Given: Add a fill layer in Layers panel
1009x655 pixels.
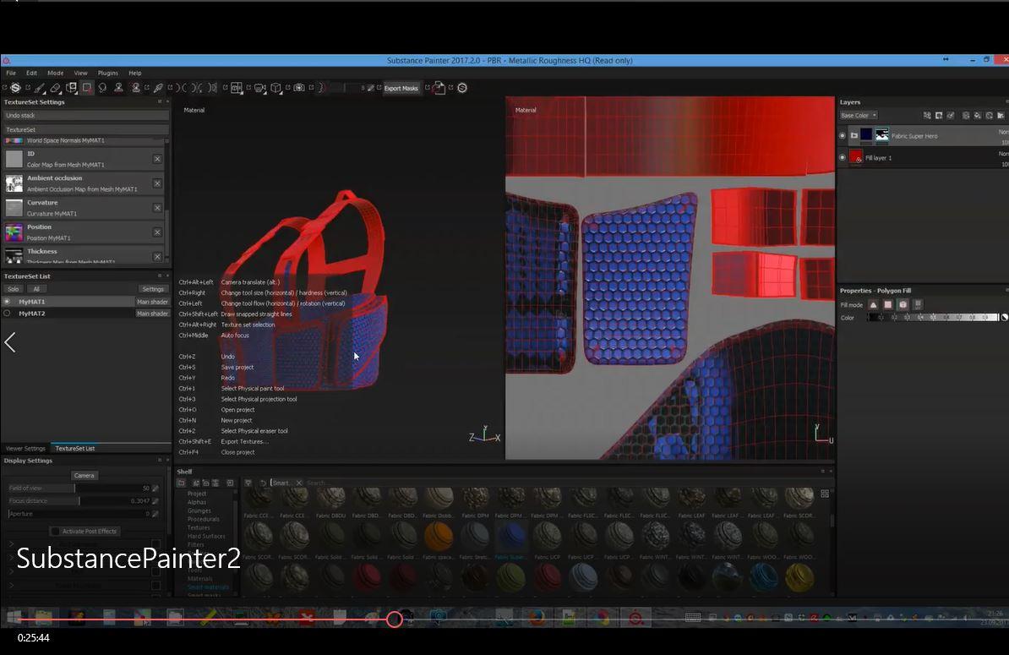Looking at the screenshot, I should [x=978, y=116].
